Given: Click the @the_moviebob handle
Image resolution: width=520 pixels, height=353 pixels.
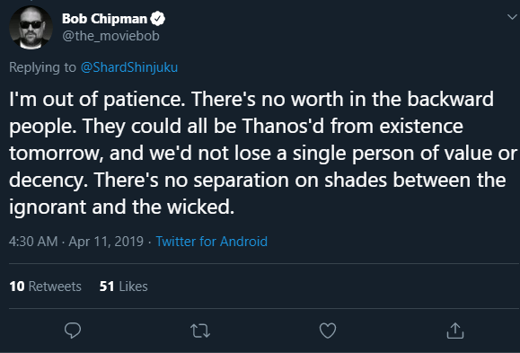Looking at the screenshot, I should pos(110,36).
